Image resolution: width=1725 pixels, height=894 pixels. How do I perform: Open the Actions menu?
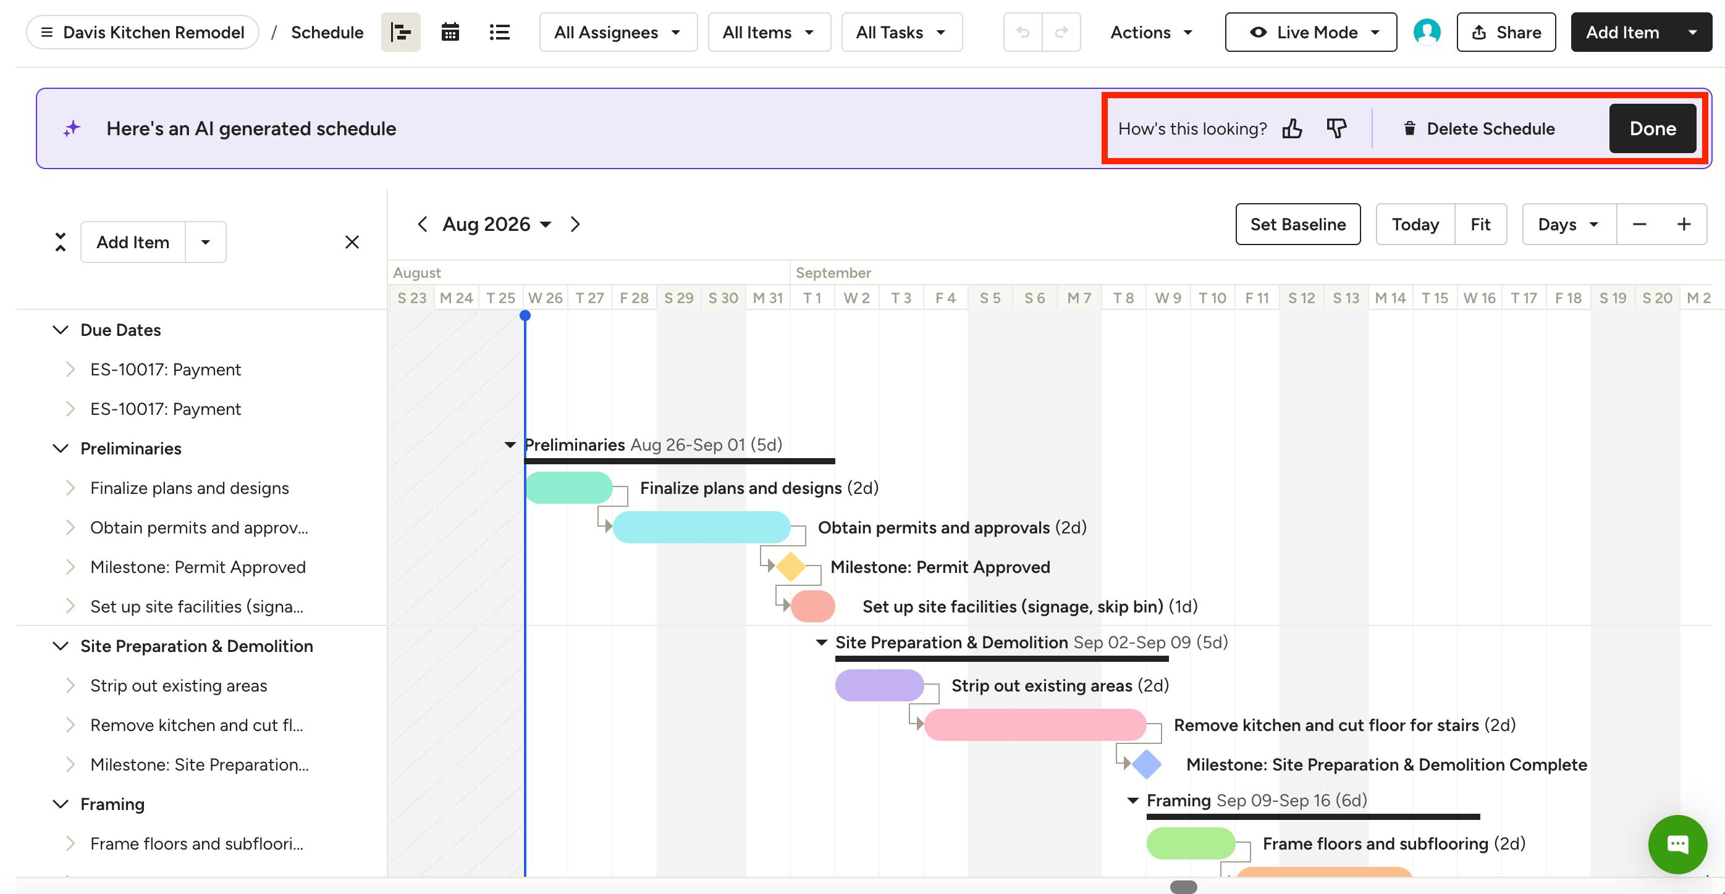pos(1152,32)
